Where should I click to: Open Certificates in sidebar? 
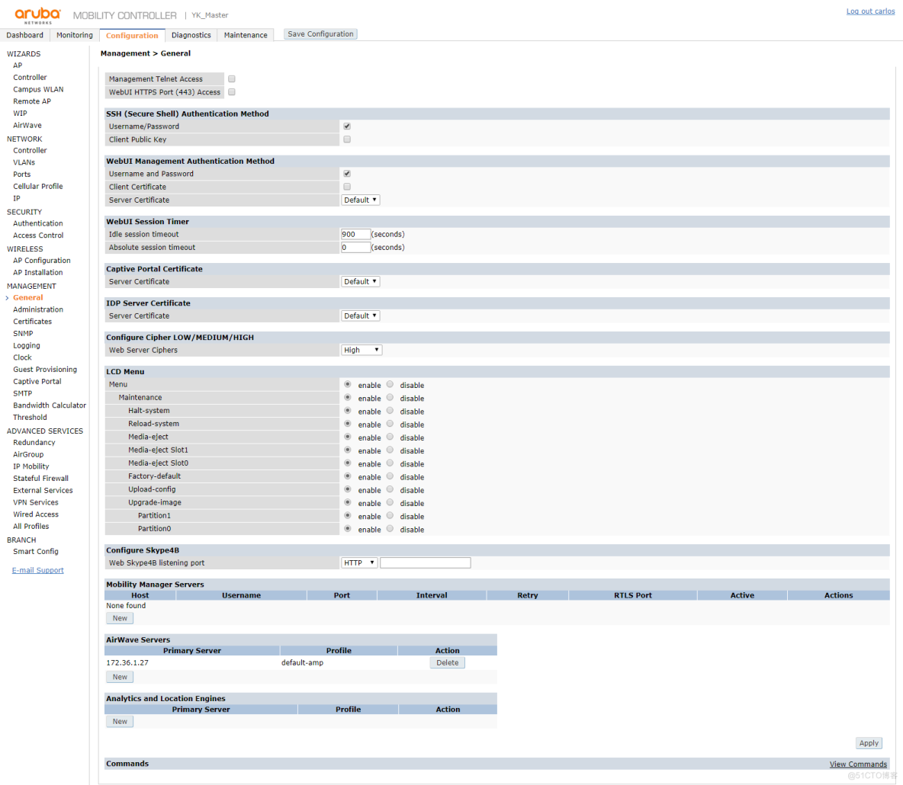coord(33,322)
